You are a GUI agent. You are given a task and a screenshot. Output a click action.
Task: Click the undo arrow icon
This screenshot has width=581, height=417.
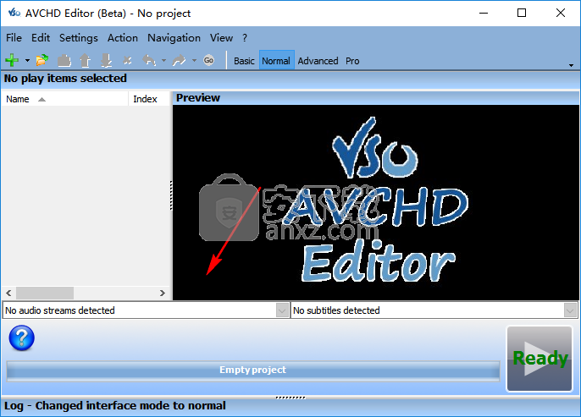(149, 60)
